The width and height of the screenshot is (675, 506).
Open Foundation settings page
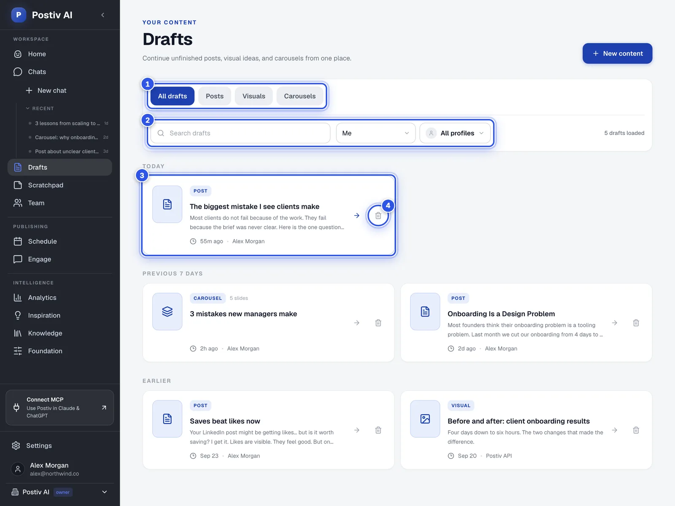point(60,351)
